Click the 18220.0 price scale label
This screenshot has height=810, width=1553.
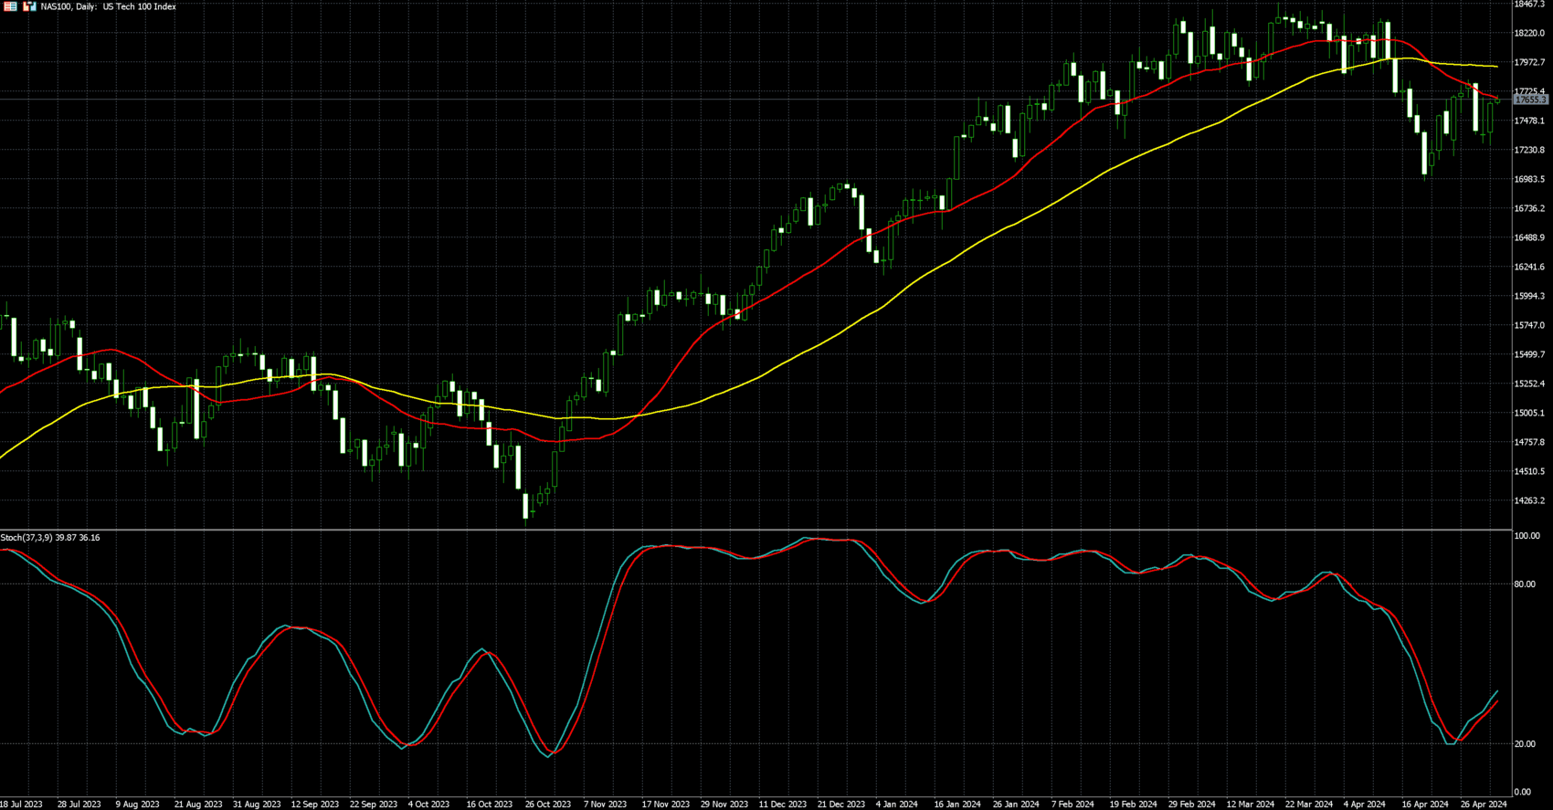pyautogui.click(x=1529, y=34)
